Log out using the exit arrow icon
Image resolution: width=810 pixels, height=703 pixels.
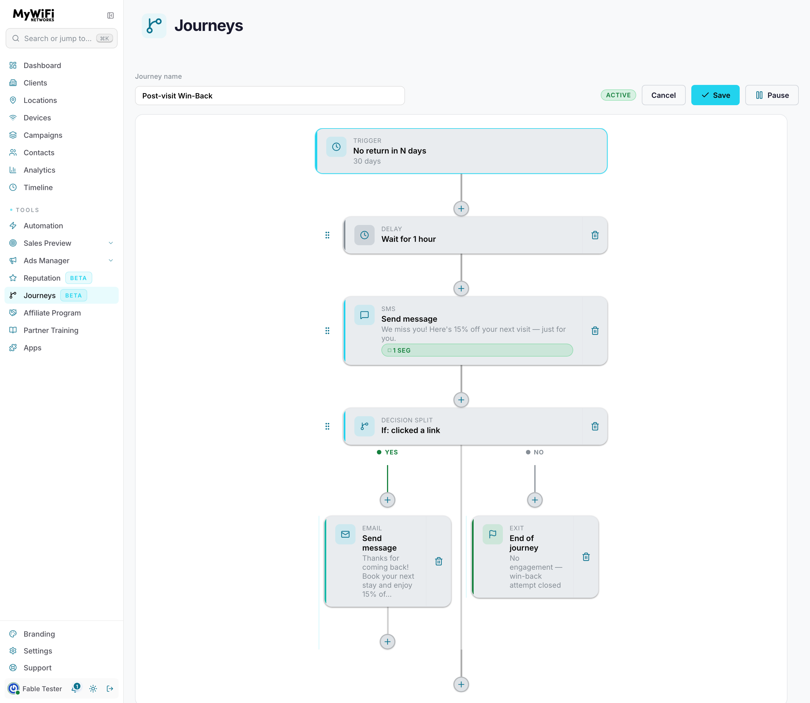point(110,688)
